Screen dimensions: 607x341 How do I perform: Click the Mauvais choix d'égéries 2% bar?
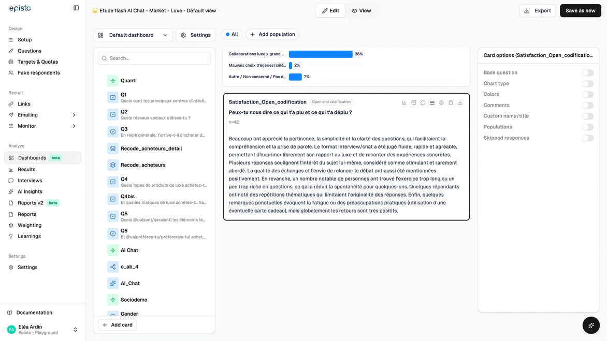291,65
